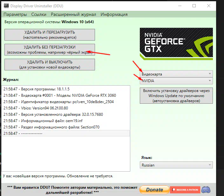Viewport: 224px width, 196px height.
Task: Open the Параметры menu
Action: coord(15,14)
